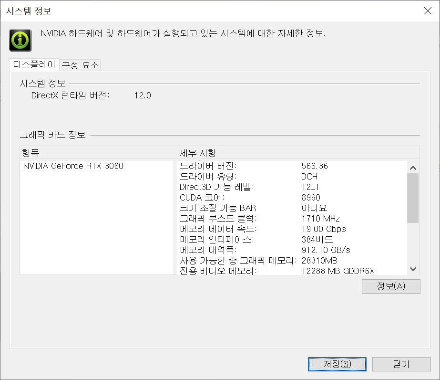Click the 19.00 Gbps value
This screenshot has width=440, height=380.
[324, 229]
